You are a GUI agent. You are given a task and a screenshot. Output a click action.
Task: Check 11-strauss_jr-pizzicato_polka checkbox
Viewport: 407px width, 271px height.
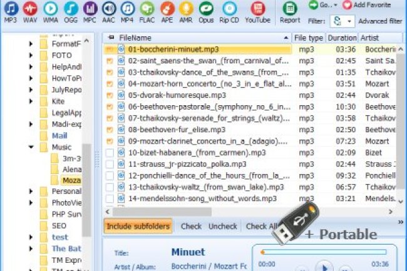click(110, 164)
